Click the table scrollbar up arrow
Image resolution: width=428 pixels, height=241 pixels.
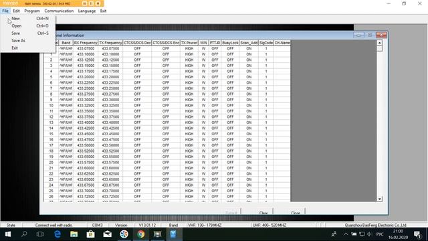[379, 43]
